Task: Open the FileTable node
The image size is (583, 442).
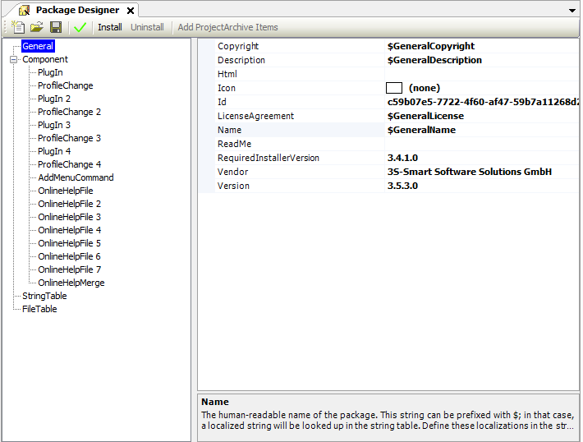Action: 39,309
